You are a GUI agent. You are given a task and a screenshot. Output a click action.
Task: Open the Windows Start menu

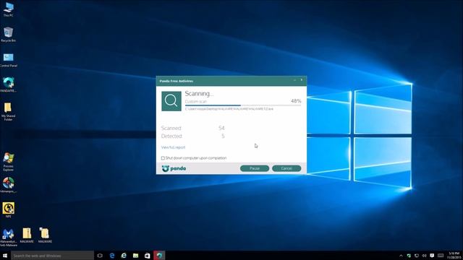click(5, 256)
